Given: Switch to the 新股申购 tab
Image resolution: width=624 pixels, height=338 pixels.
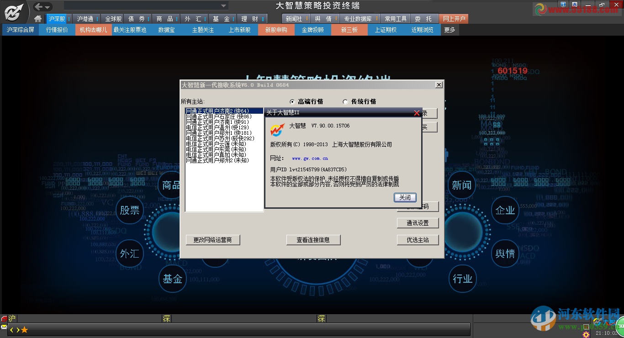Looking at the screenshot, I should point(276,30).
